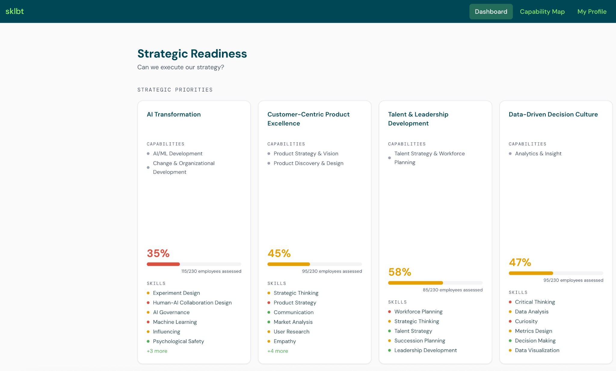Switch to the Capability Map tab
The height and width of the screenshot is (371, 616).
pos(542,11)
